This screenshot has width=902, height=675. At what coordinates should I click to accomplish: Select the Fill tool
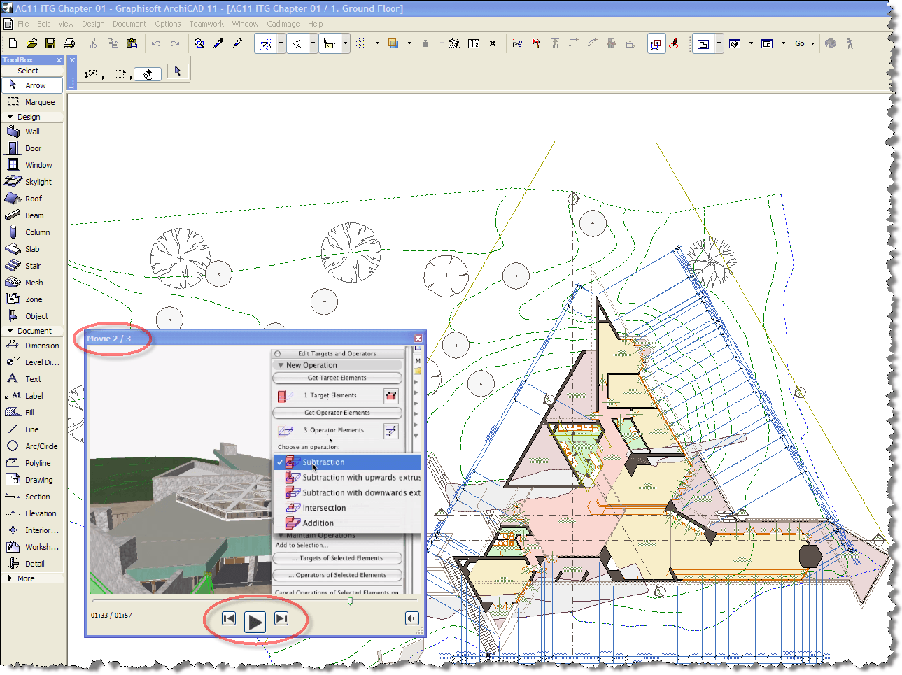[32, 413]
